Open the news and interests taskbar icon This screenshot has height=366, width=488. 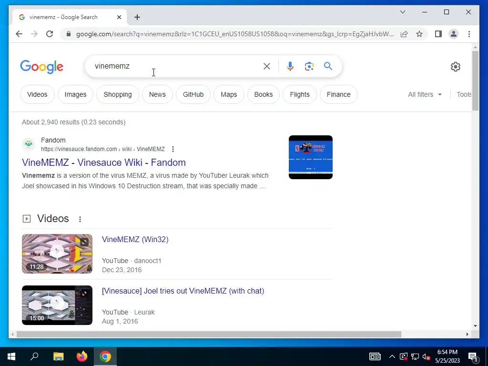375,356
